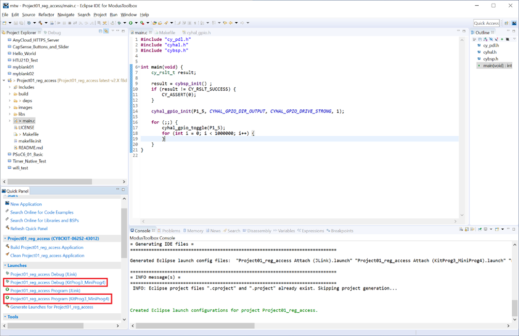Toggle Link with Editor in Project Explorer
This screenshot has height=336, width=519.
(x=106, y=32)
